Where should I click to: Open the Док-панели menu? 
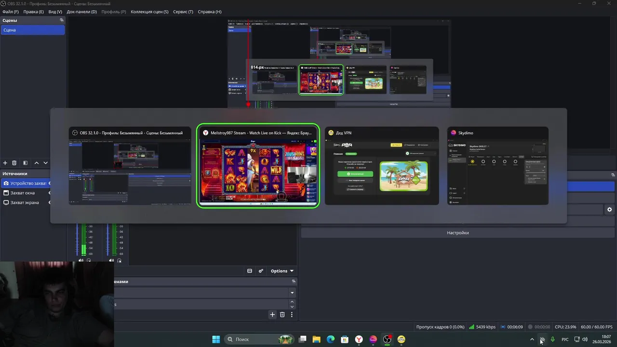click(x=81, y=12)
